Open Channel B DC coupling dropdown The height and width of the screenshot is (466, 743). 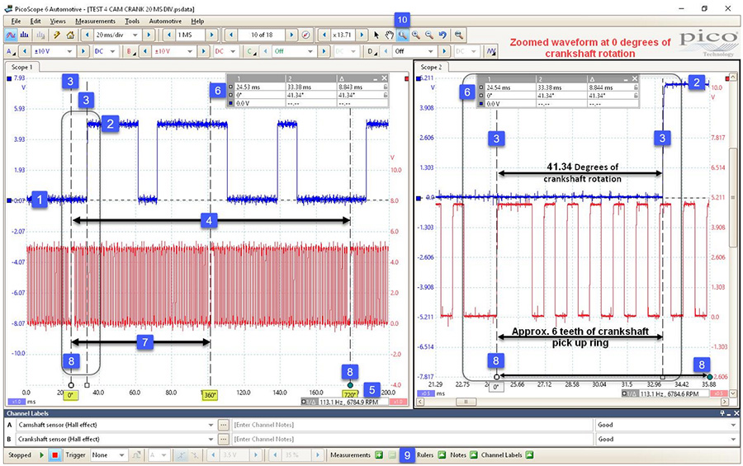pos(233,51)
